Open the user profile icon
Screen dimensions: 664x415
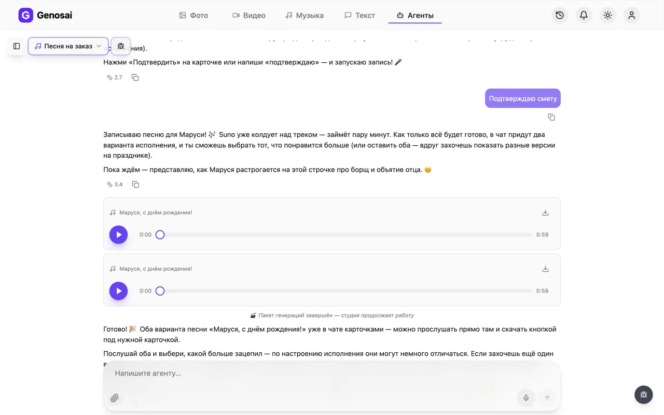[631, 16]
